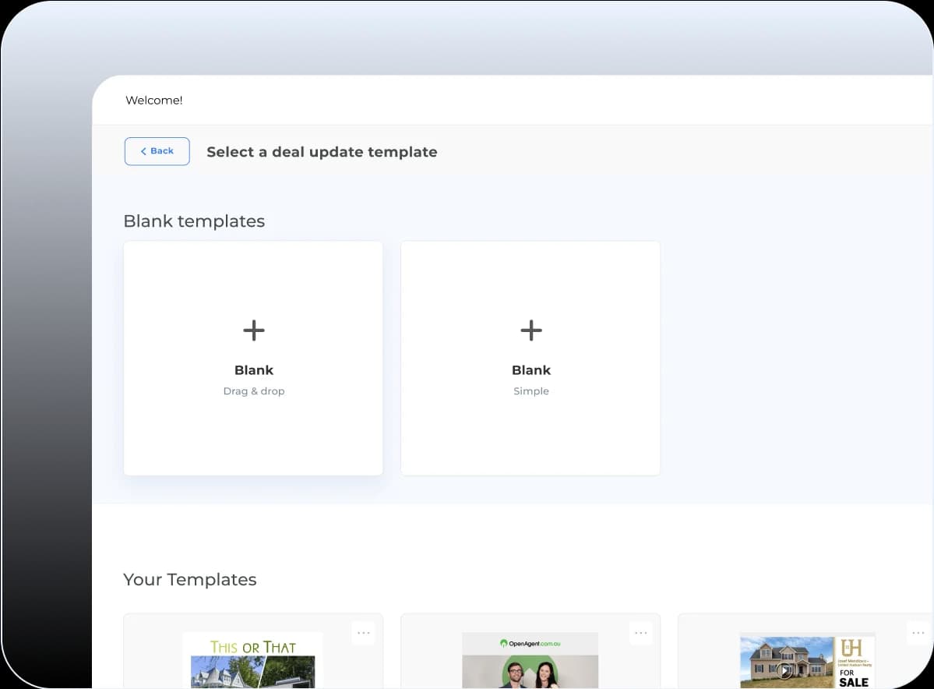The image size is (934, 689).
Task: Choose the 'Simple' subtitle label
Action: (x=531, y=391)
